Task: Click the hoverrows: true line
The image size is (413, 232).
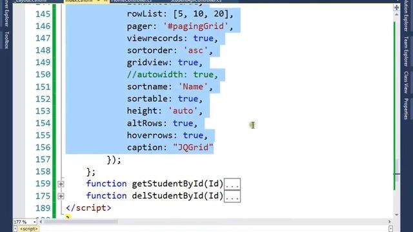Action: coord(167,135)
